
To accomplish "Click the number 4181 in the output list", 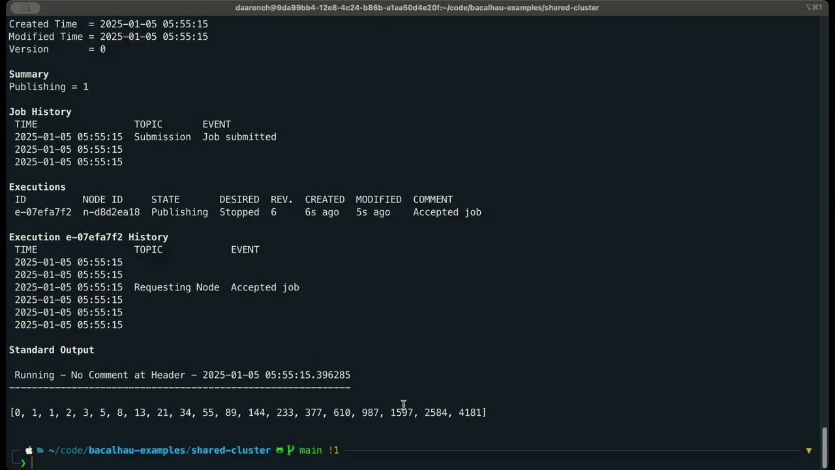I will pyautogui.click(x=470, y=413).
